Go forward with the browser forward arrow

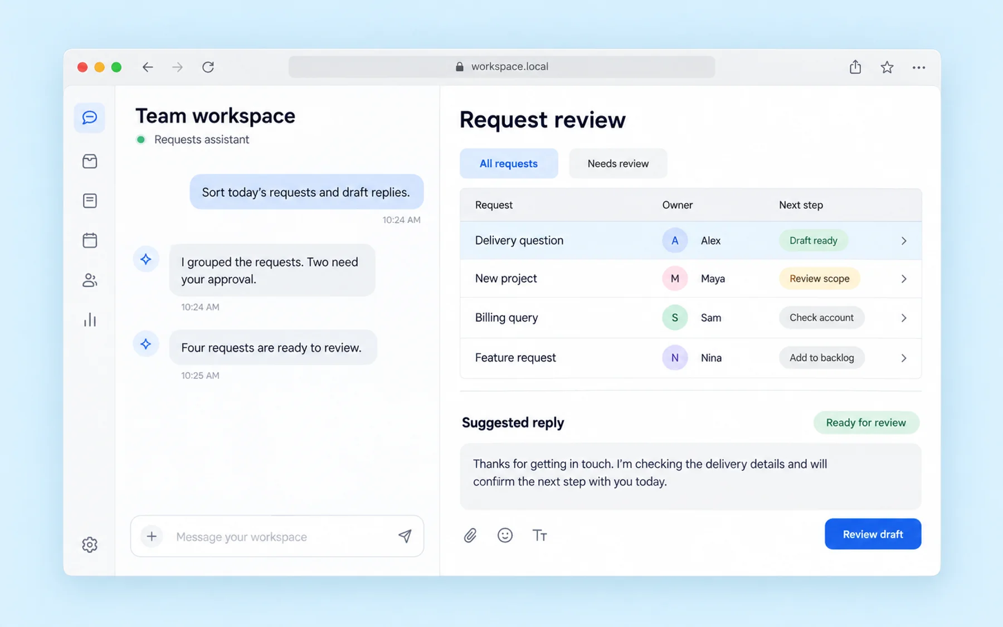coord(177,67)
